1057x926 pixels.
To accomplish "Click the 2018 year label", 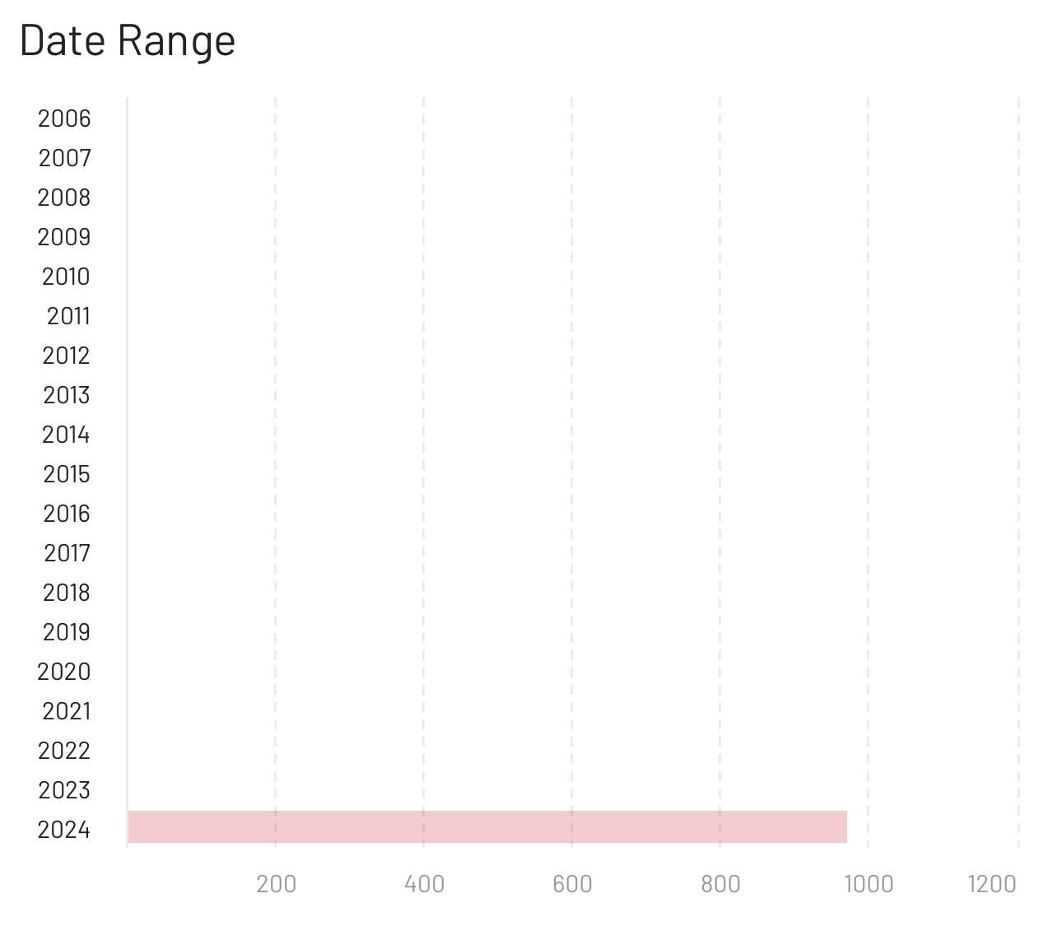I will 67,593.
